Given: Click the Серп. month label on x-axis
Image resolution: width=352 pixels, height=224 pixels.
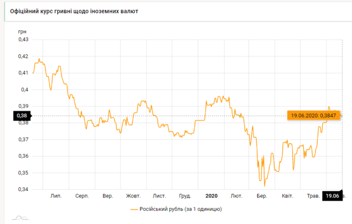Looking at the screenshot, I should (81, 196).
